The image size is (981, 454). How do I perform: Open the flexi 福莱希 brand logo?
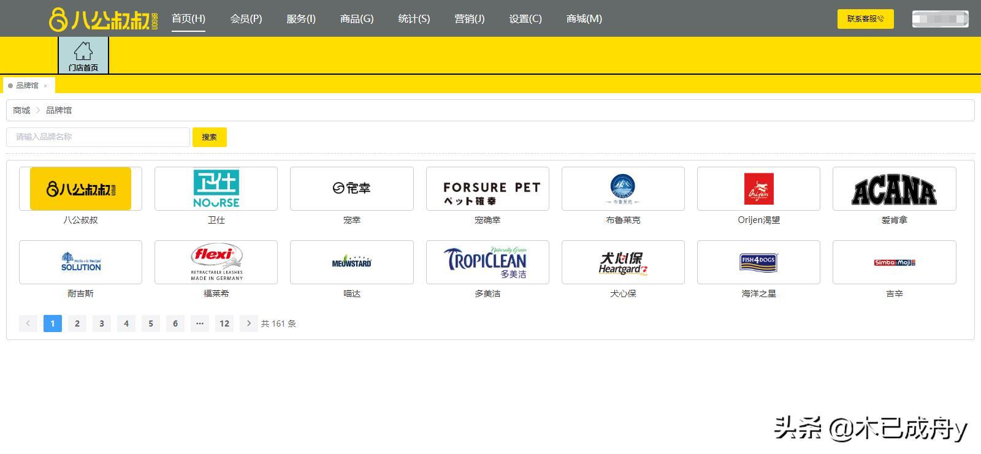click(x=216, y=262)
